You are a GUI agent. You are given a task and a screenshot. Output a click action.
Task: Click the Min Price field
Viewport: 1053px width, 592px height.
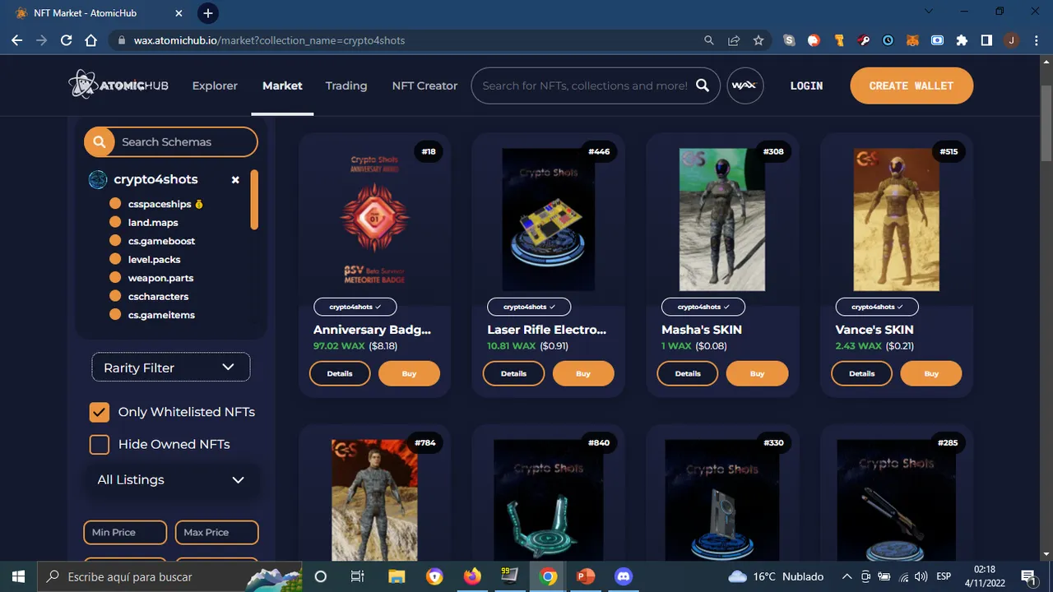125,532
